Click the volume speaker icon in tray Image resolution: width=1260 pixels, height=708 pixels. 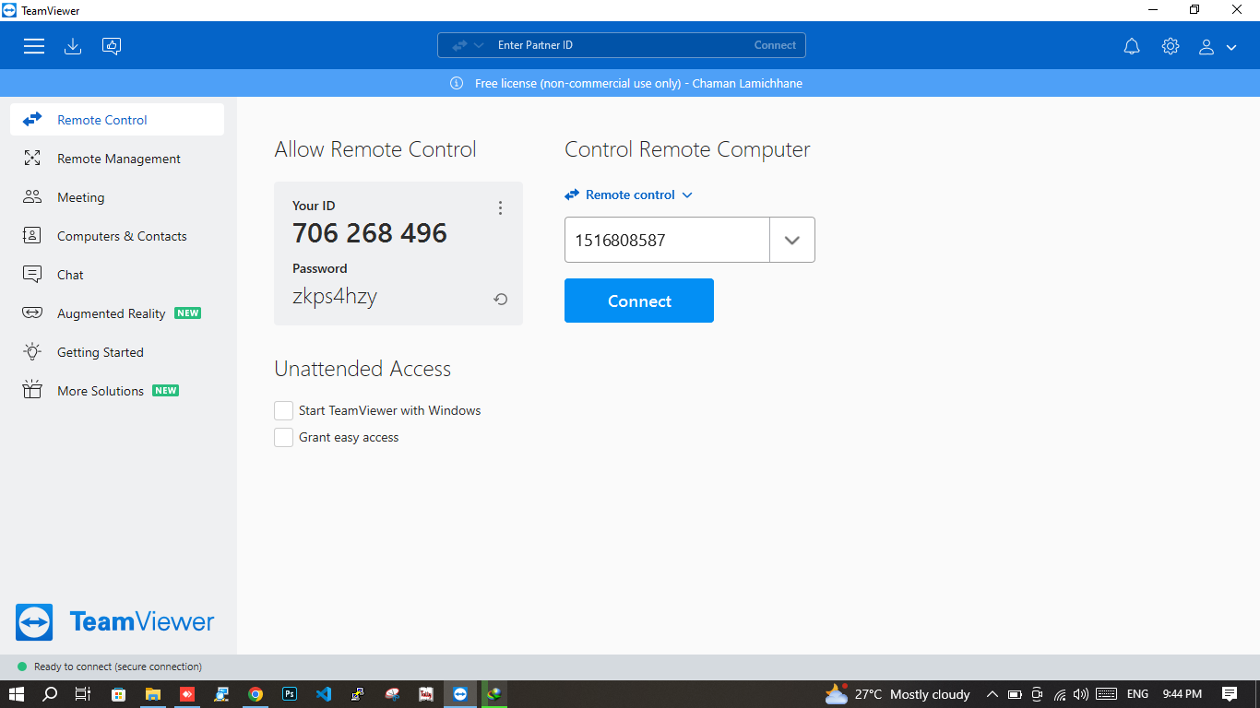[1081, 694]
